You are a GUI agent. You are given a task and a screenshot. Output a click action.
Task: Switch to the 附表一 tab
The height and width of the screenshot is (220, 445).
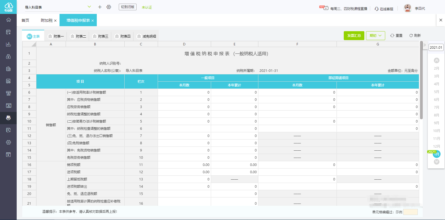(56, 36)
